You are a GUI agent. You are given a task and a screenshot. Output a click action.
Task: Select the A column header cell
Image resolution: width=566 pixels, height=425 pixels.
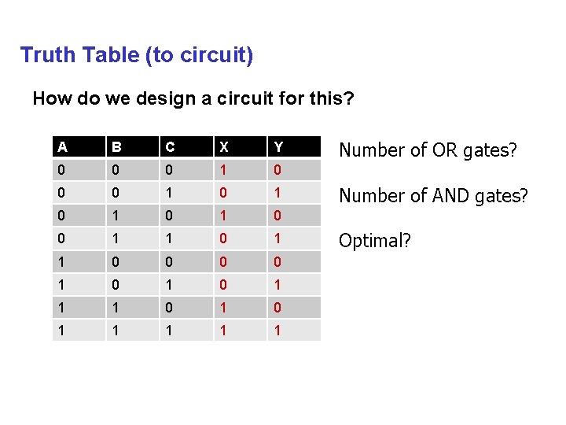78,146
